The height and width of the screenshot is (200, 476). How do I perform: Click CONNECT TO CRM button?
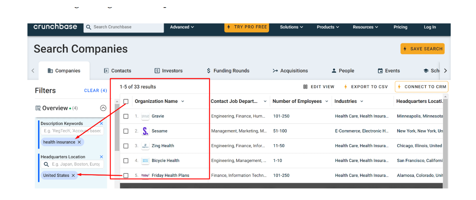coord(421,87)
